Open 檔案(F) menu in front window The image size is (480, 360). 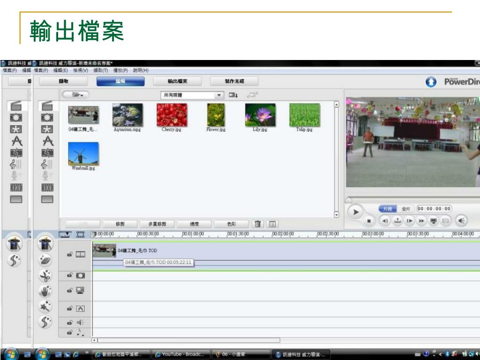(41, 70)
